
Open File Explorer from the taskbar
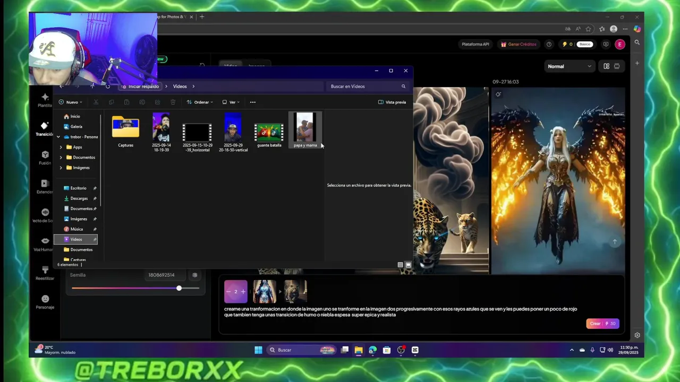359,350
